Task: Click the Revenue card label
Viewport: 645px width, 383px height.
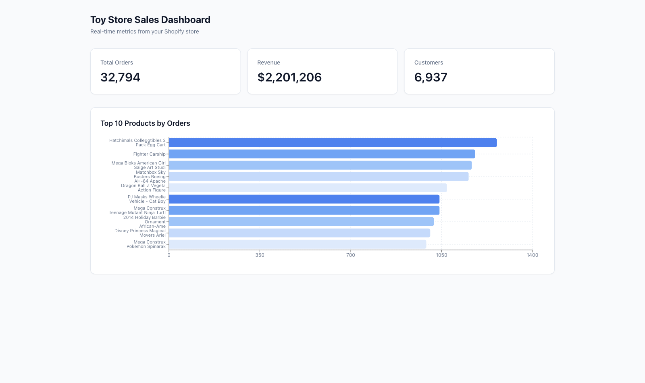Action: pyautogui.click(x=268, y=62)
